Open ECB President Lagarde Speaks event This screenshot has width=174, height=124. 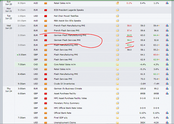click(69, 10)
